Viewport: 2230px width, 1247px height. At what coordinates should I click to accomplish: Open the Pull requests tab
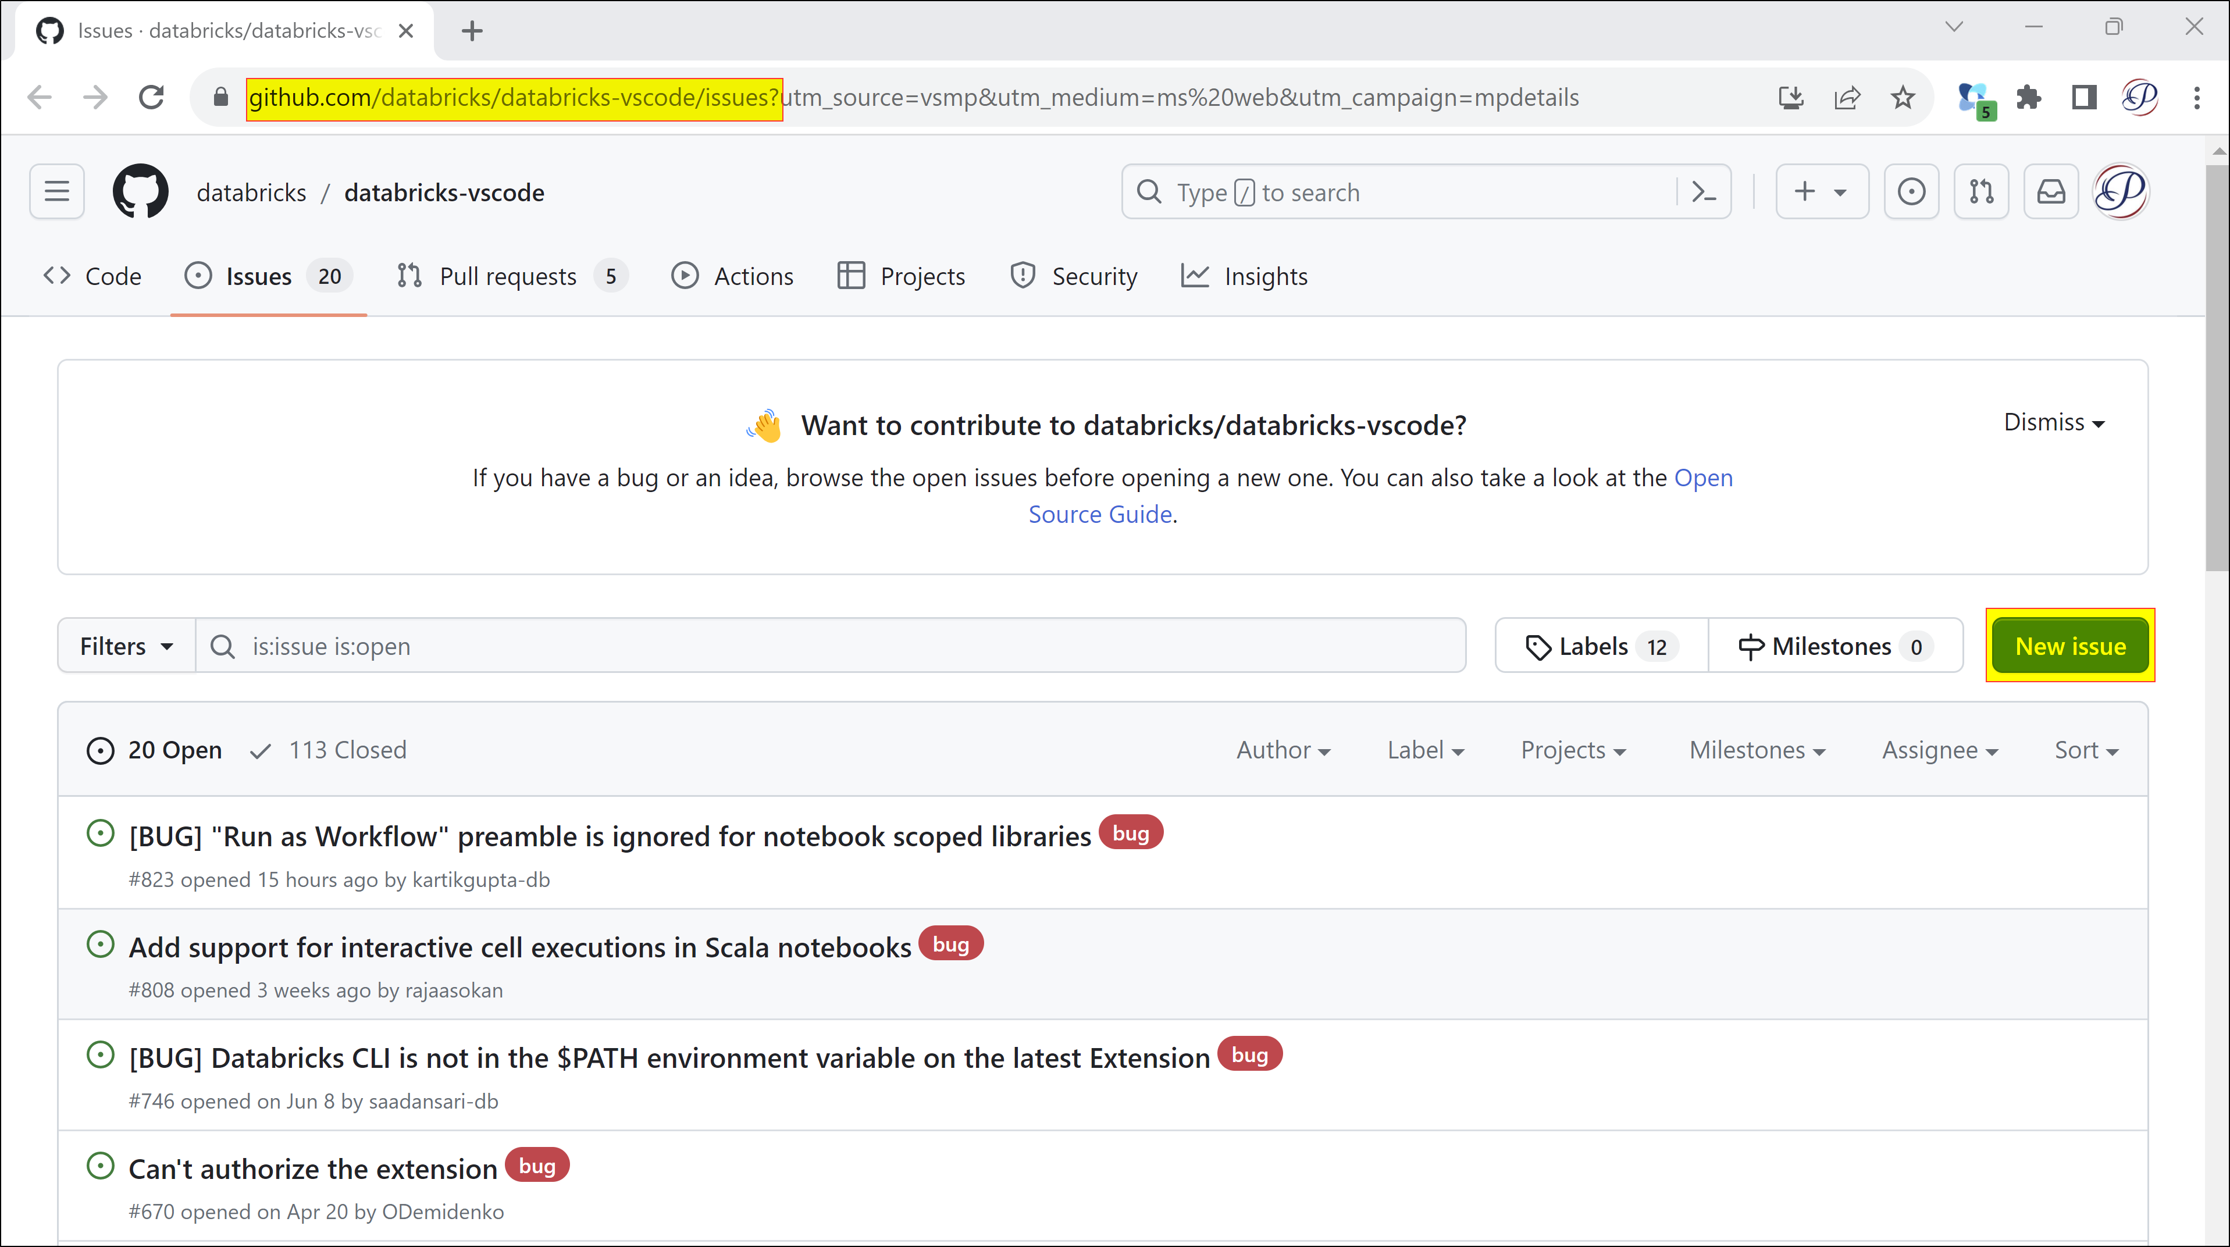[512, 276]
